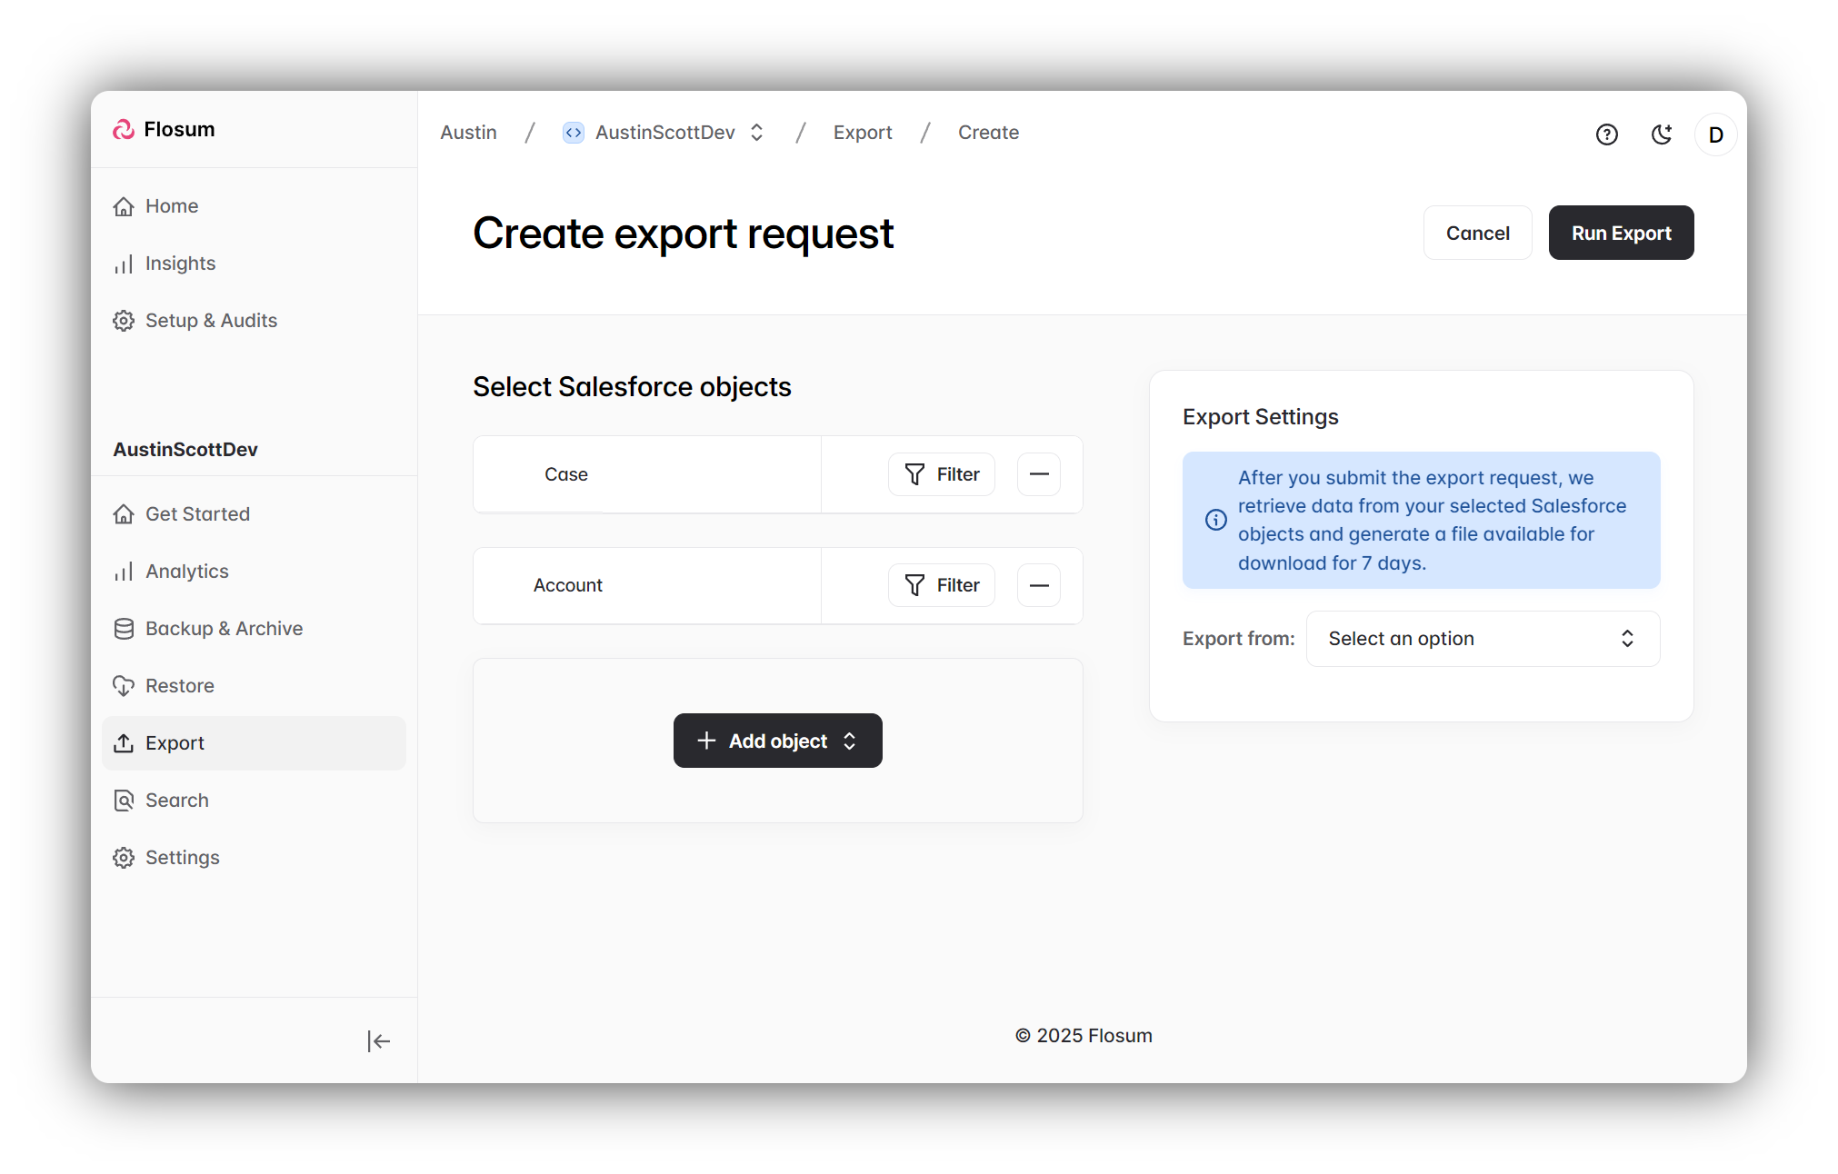Expand the Add object dropdown
1838x1174 pixels.
(x=777, y=741)
